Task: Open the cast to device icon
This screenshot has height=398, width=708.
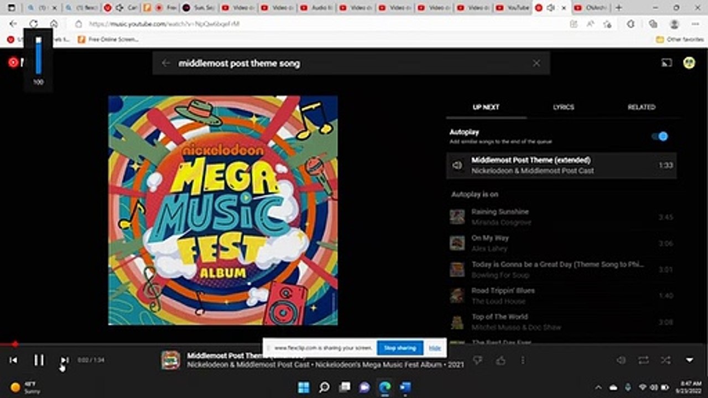Action: (667, 62)
